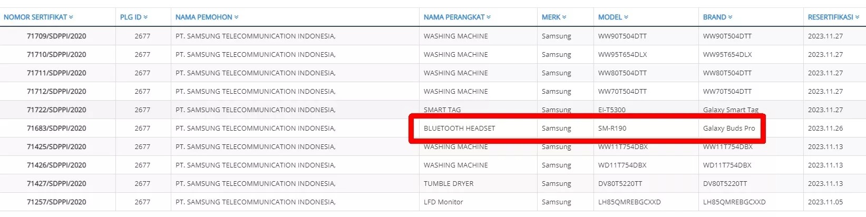Click the SM-R190 model cell
This screenshot has width=866, height=217.
coord(612,128)
